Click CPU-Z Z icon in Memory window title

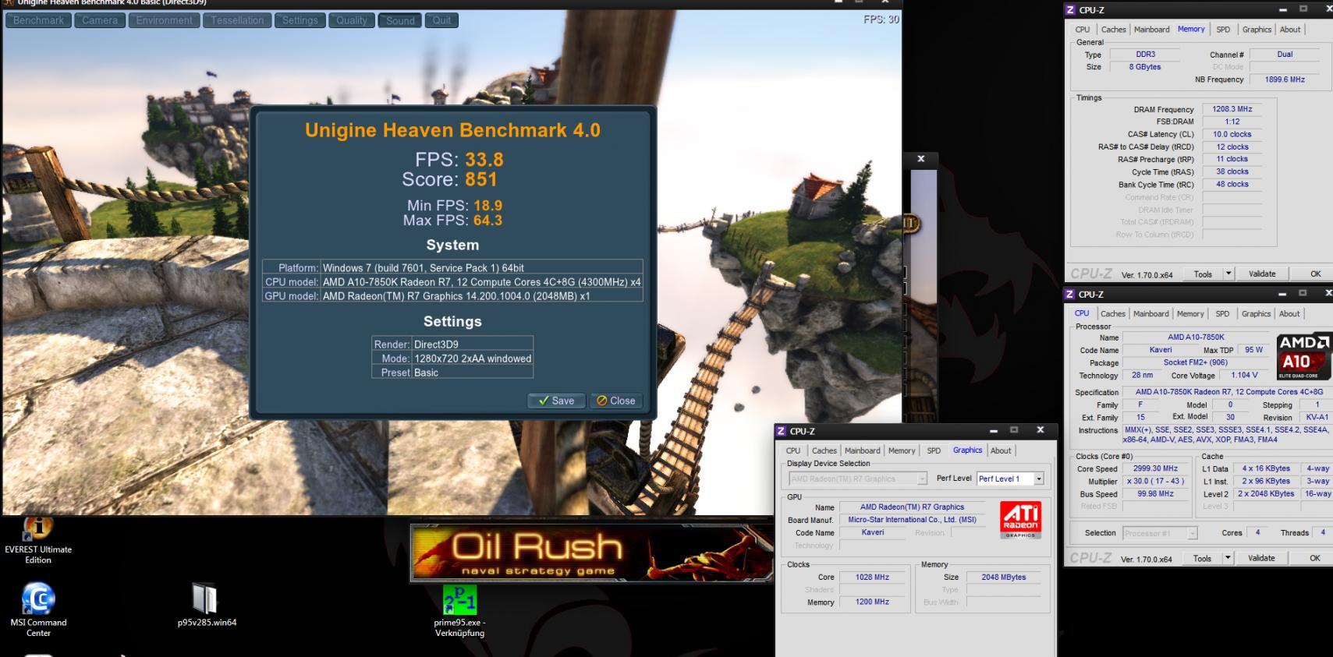(1070, 10)
